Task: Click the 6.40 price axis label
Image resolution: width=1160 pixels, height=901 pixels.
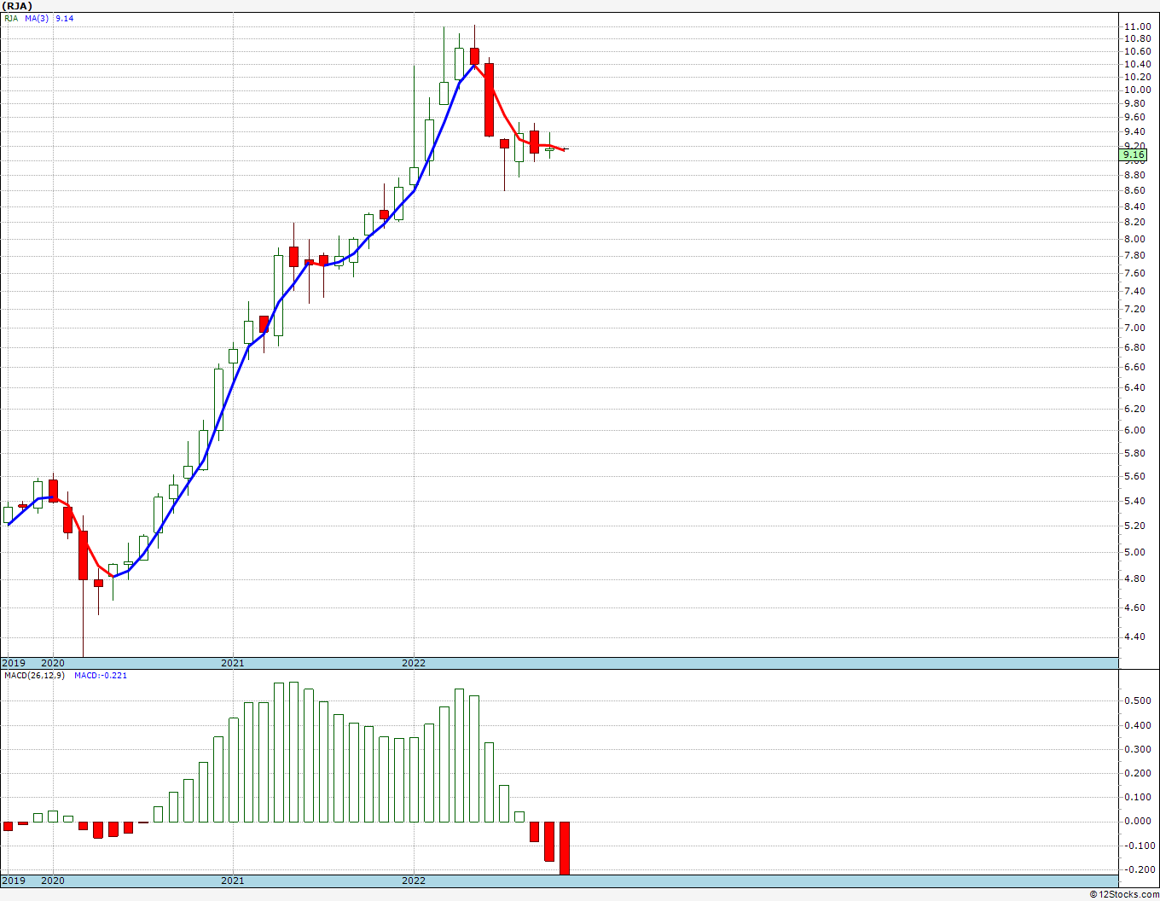Action: point(1135,387)
